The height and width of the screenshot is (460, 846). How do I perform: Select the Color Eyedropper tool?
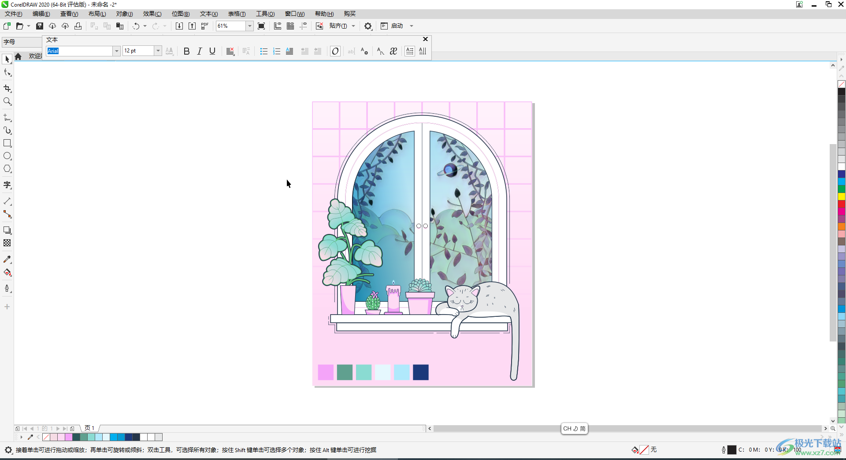(x=7, y=260)
